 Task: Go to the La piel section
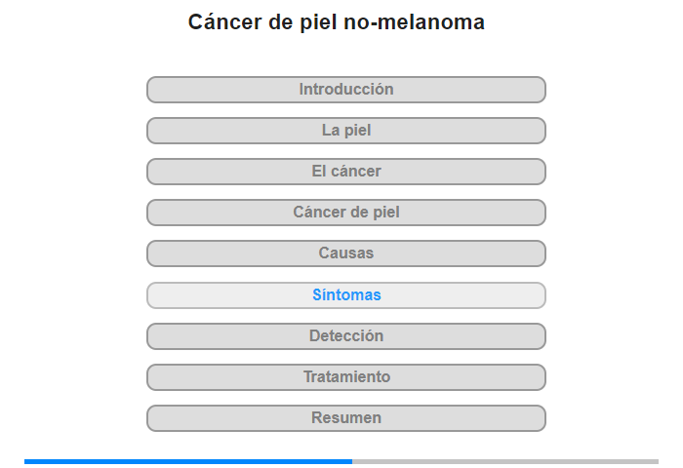(346, 131)
